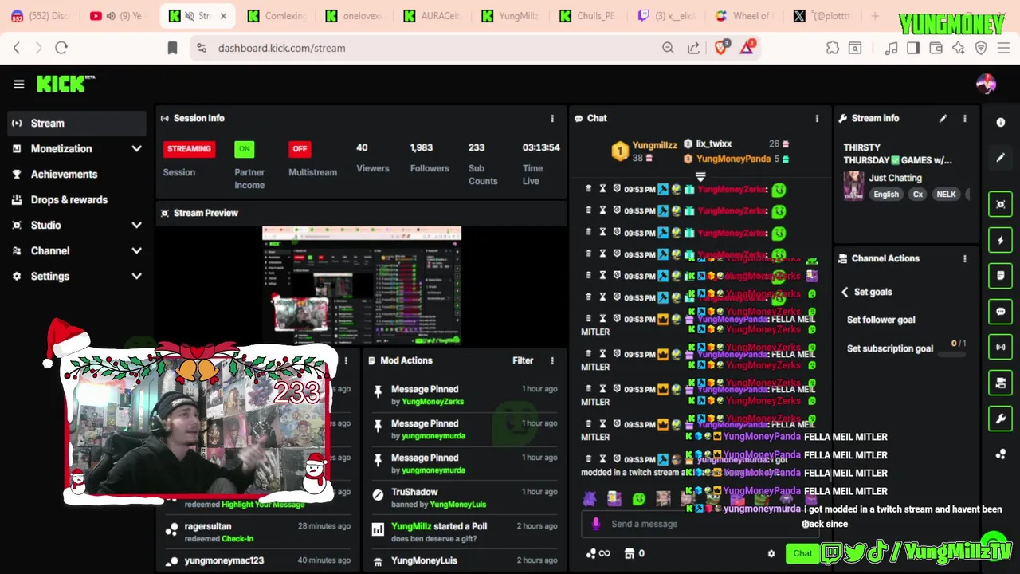Click the green Chat send button
The width and height of the screenshot is (1020, 574).
coord(802,553)
